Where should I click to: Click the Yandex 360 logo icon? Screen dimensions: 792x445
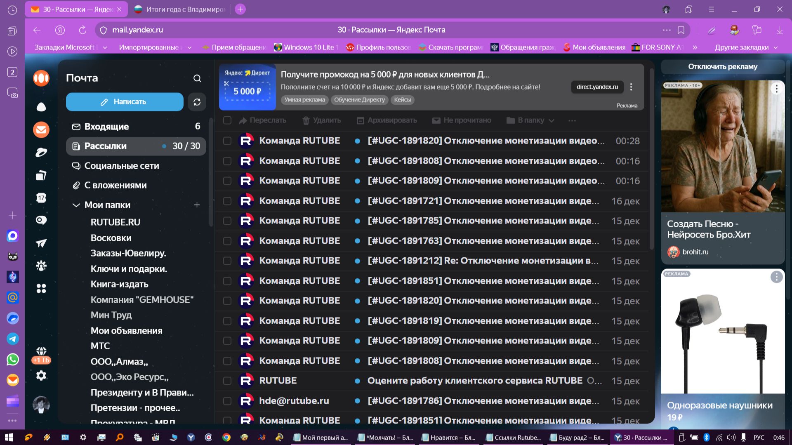coord(41,78)
